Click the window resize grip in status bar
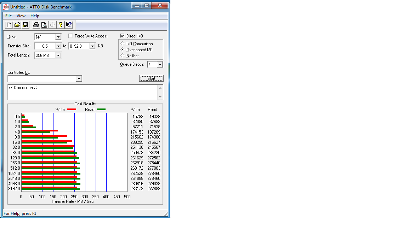 [x=166, y=214]
